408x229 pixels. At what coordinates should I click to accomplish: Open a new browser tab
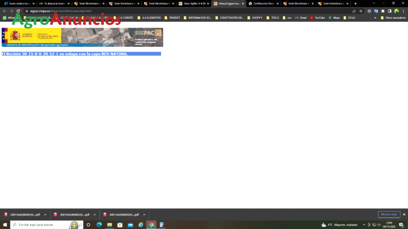tap(355, 4)
